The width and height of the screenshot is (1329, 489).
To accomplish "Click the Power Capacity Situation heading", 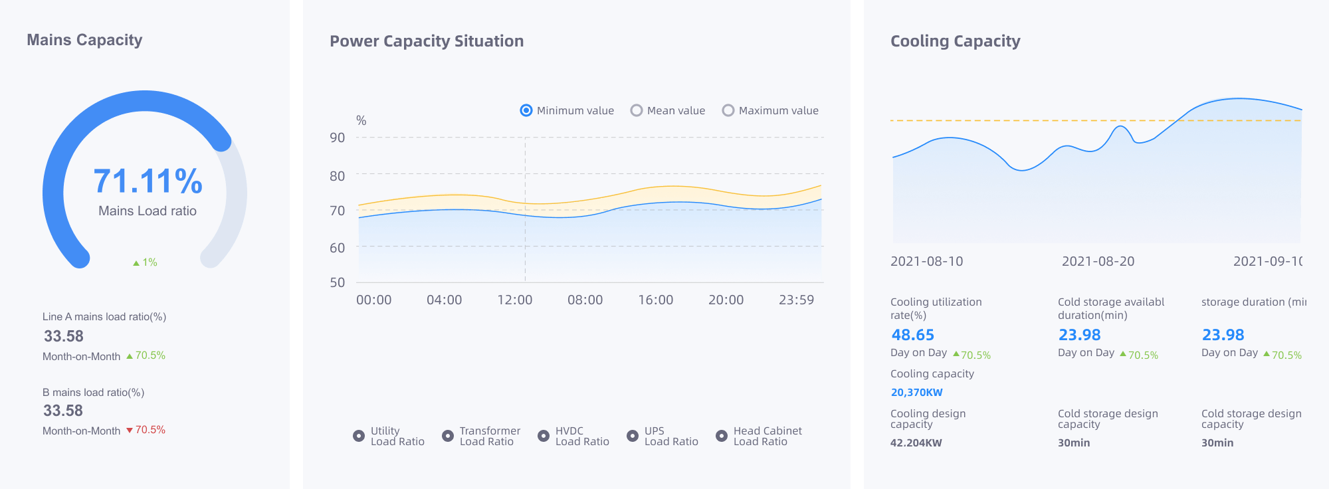I will pyautogui.click(x=427, y=41).
